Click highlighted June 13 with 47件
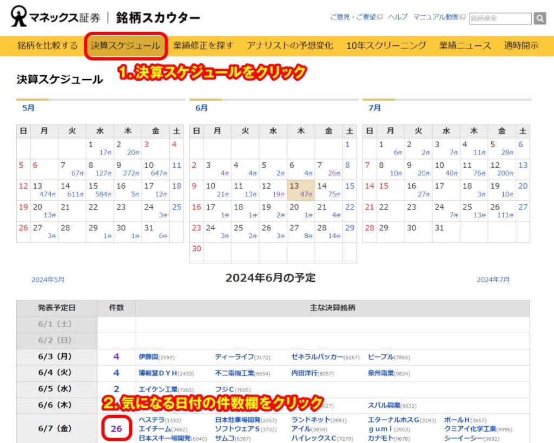This screenshot has width=554, height=443. 301,190
